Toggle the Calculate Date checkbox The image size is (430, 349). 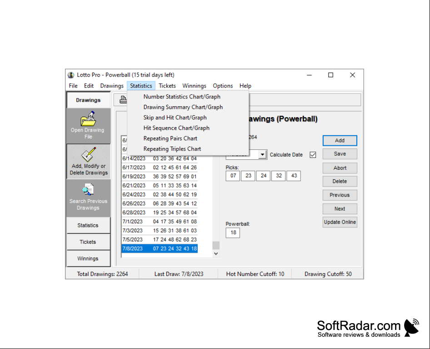coord(313,155)
